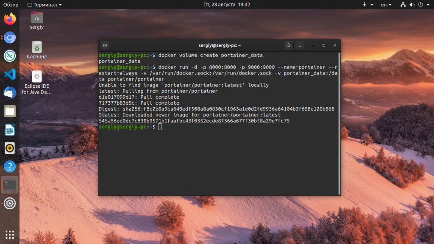
Task: Open the sergiy home folder on desktop
Action: click(37, 21)
